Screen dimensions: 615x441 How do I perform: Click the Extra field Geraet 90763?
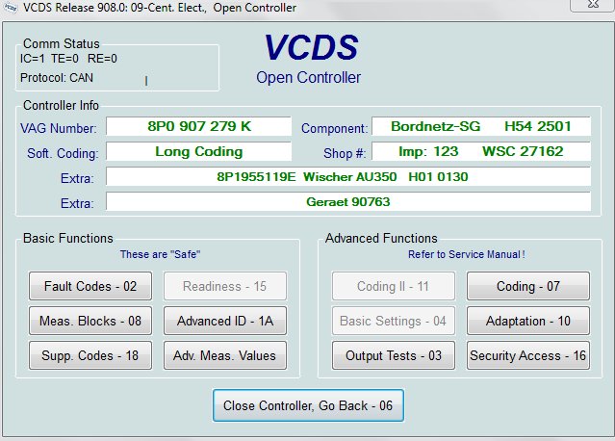[348, 201]
